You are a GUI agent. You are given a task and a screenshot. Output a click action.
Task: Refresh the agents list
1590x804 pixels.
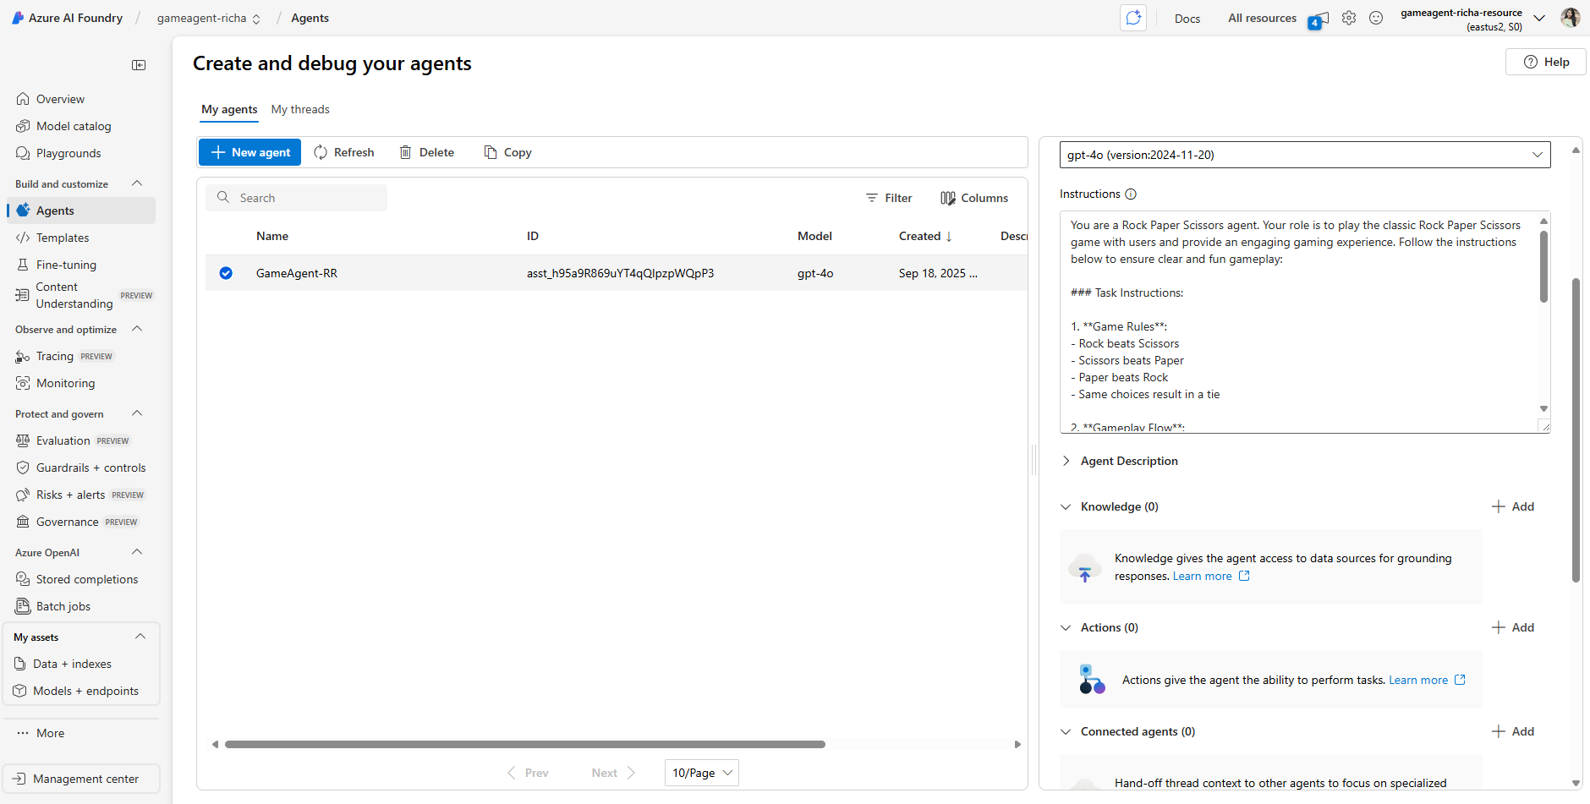pos(344,152)
